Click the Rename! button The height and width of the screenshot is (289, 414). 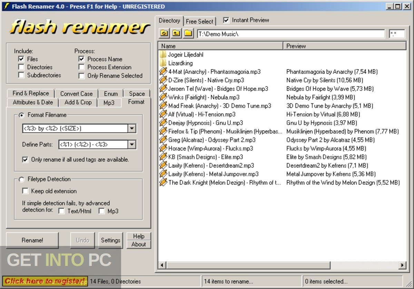(32, 240)
